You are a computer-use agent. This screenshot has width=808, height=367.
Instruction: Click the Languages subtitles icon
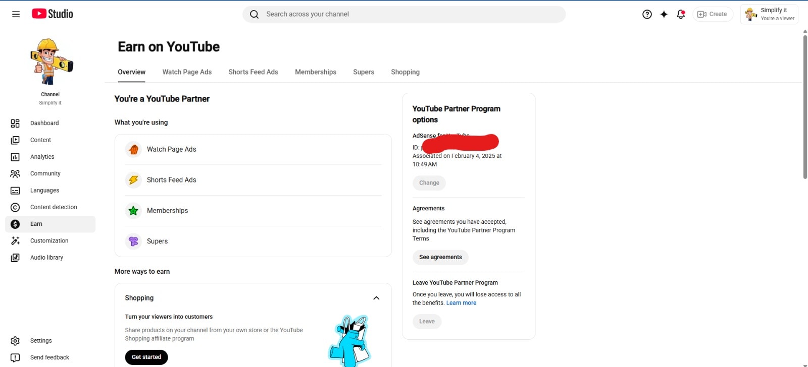[x=15, y=191]
